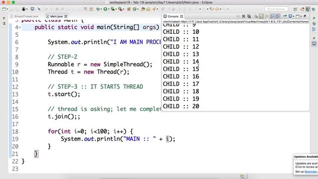Click console line 'CHILD :: 10'

click(181, 32)
